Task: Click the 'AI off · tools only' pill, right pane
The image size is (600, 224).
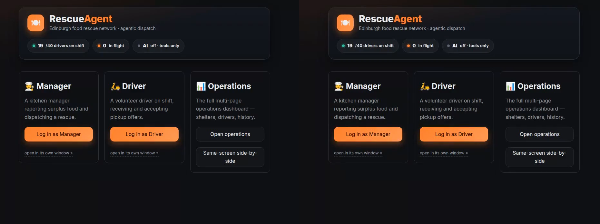Action: coord(468,46)
